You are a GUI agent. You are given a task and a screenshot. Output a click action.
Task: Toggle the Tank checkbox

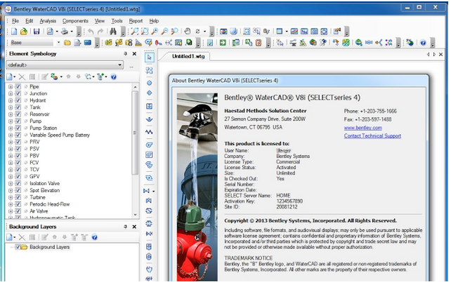pos(18,107)
